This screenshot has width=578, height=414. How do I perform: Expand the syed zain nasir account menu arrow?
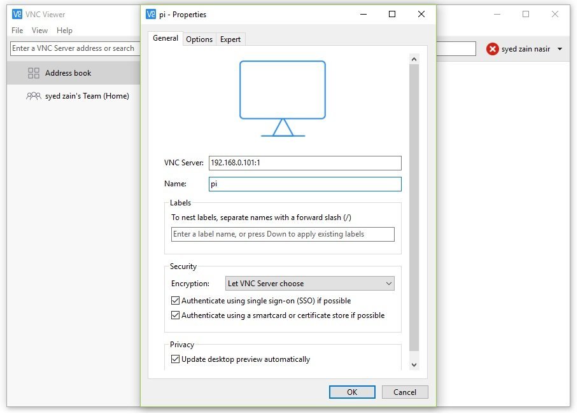click(560, 49)
